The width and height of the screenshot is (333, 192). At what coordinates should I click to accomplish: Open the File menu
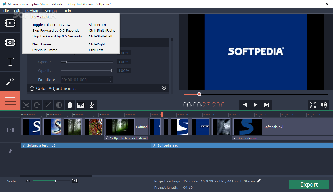click(6, 11)
